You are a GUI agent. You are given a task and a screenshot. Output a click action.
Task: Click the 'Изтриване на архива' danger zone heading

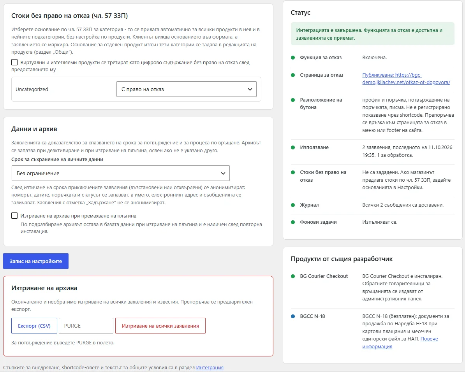(44, 288)
